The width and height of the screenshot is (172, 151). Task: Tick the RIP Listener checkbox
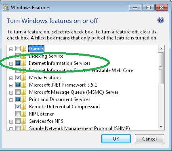tap(18, 114)
